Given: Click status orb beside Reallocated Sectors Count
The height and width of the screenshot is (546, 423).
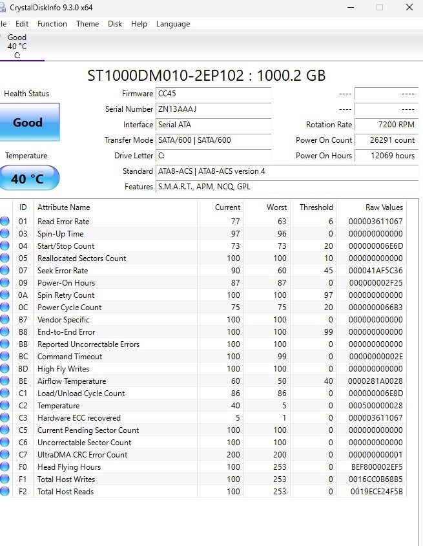Looking at the screenshot, I should 5,258.
